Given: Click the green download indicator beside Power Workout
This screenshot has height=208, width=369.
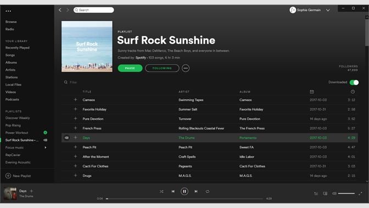Looking at the screenshot, I should click(46, 133).
